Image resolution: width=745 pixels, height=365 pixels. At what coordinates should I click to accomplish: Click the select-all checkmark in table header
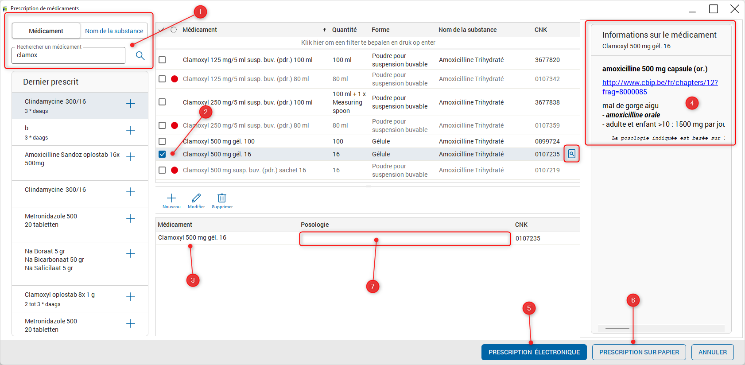point(161,30)
